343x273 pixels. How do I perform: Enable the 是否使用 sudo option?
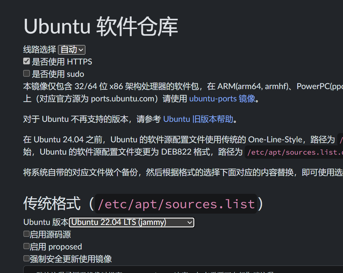click(x=26, y=73)
